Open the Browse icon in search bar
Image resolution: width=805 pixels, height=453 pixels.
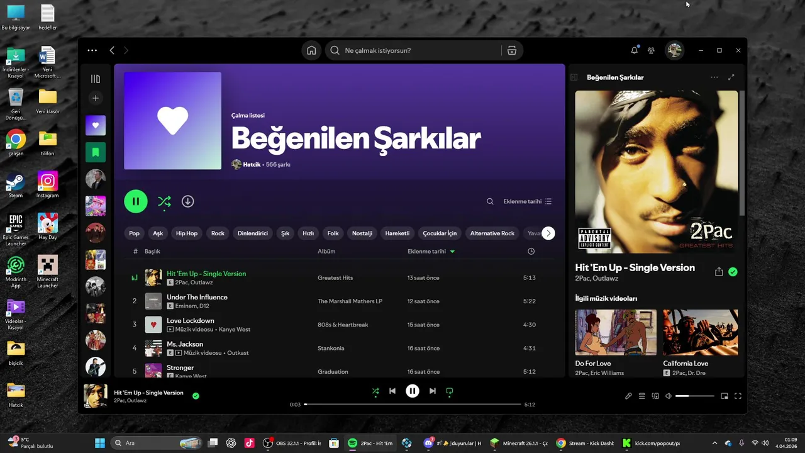tap(512, 50)
